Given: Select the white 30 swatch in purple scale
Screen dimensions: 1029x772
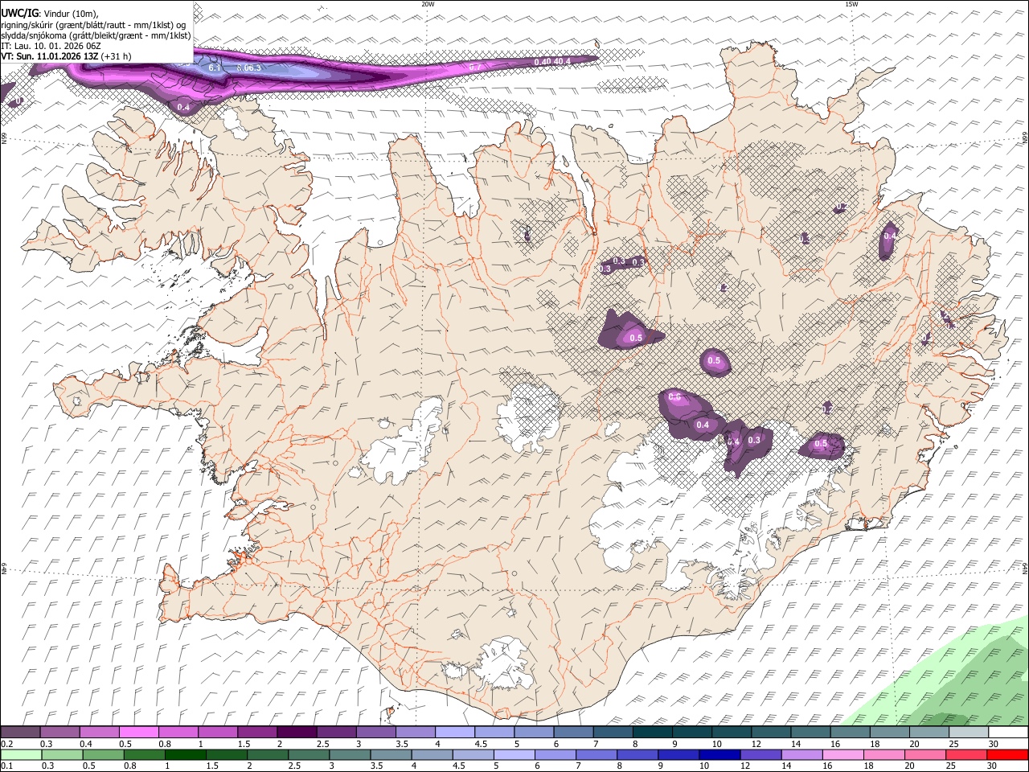Looking at the screenshot, I should (1008, 733).
